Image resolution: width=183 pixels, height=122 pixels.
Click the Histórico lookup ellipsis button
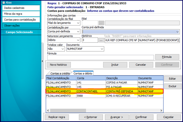click(101, 40)
